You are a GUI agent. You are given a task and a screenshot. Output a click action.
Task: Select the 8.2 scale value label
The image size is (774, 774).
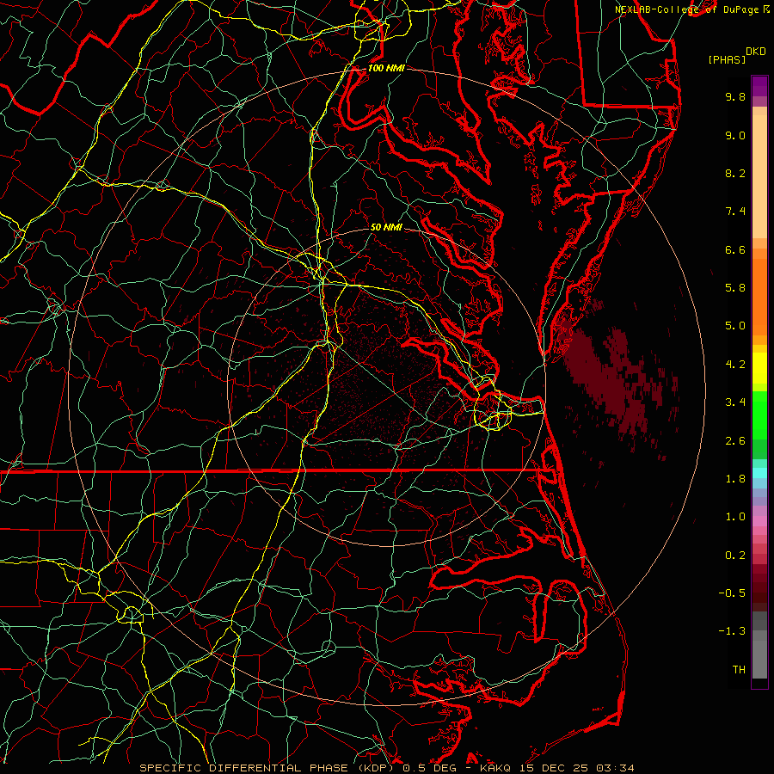click(x=735, y=173)
